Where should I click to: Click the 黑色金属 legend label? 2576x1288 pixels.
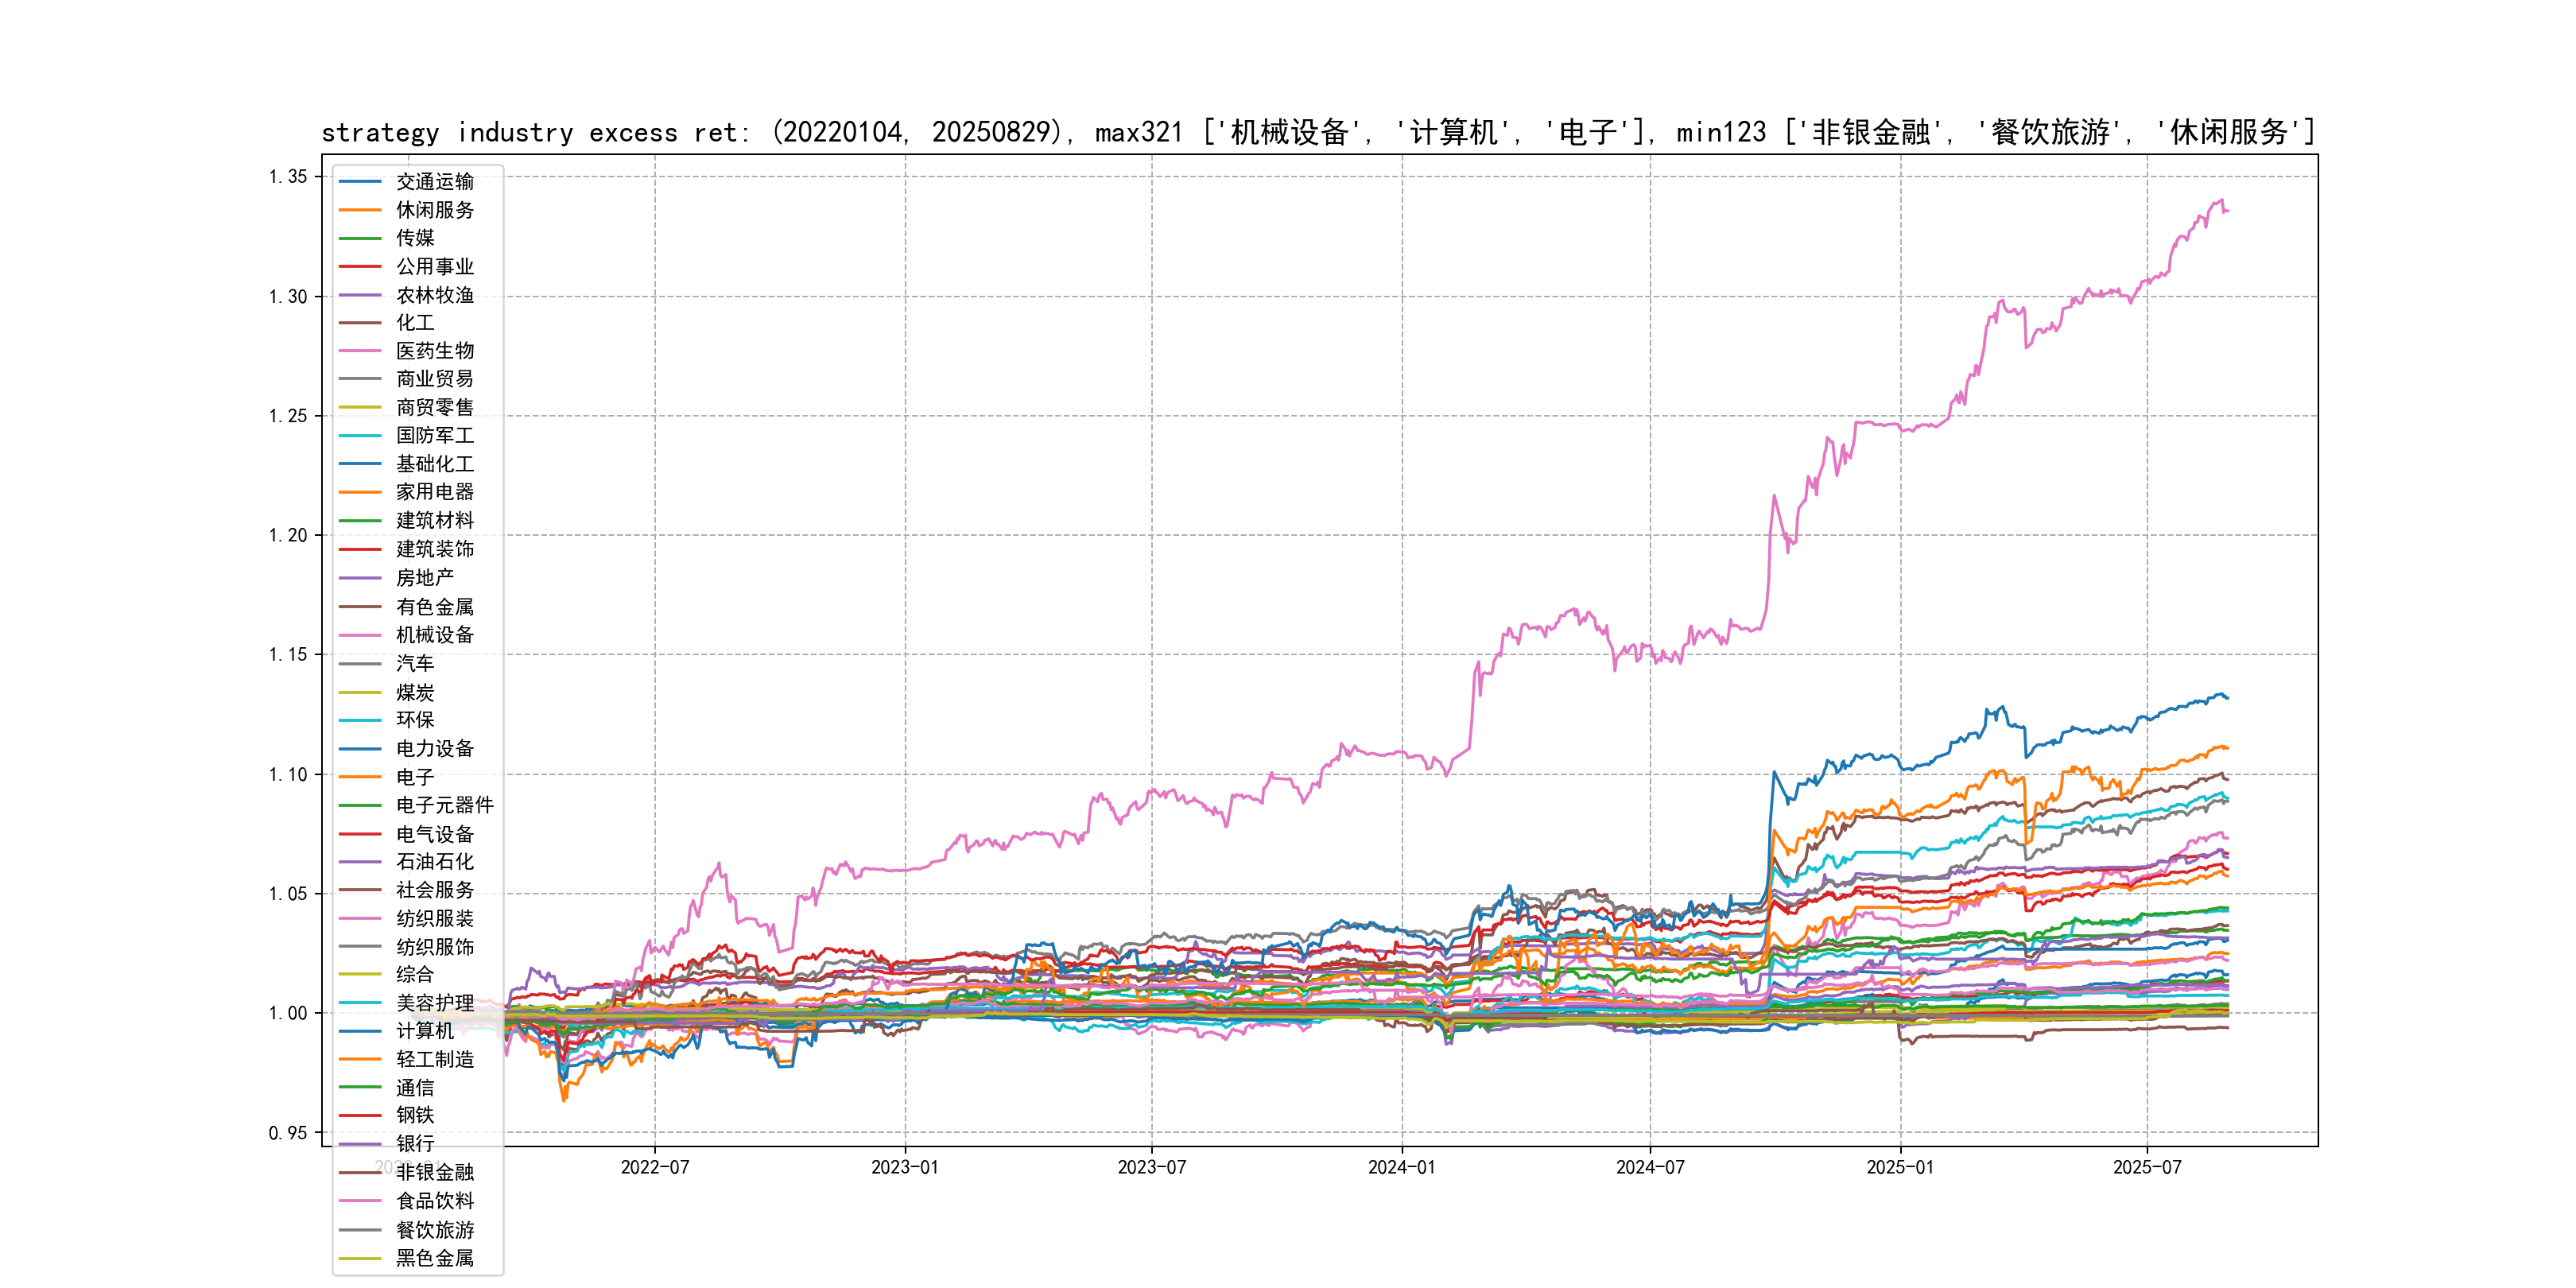click(x=434, y=1258)
